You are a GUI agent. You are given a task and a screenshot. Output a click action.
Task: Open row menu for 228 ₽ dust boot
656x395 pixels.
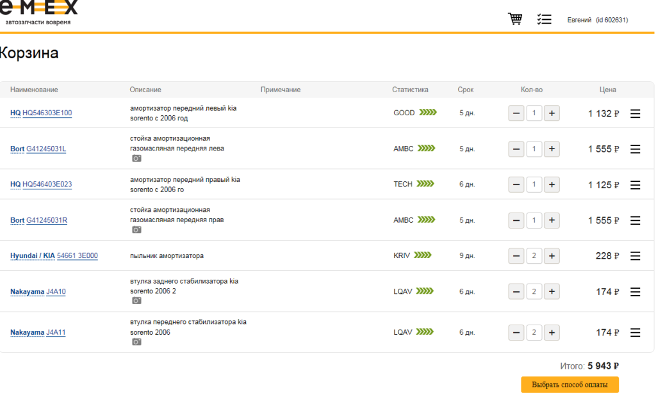(635, 256)
